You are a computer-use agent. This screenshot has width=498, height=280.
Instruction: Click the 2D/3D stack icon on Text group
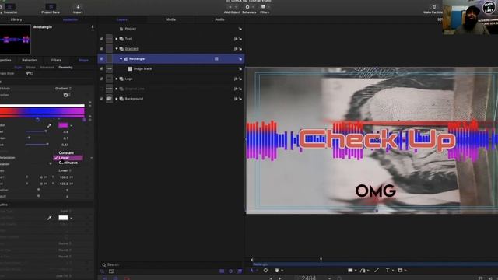click(235, 39)
